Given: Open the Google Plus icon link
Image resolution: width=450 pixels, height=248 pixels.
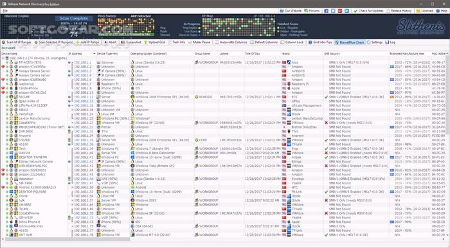Looking at the screenshot, I should pos(340,11).
